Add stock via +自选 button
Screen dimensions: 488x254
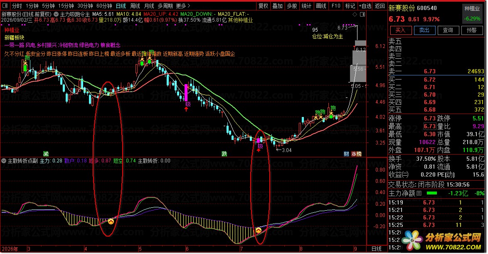click(x=365, y=6)
